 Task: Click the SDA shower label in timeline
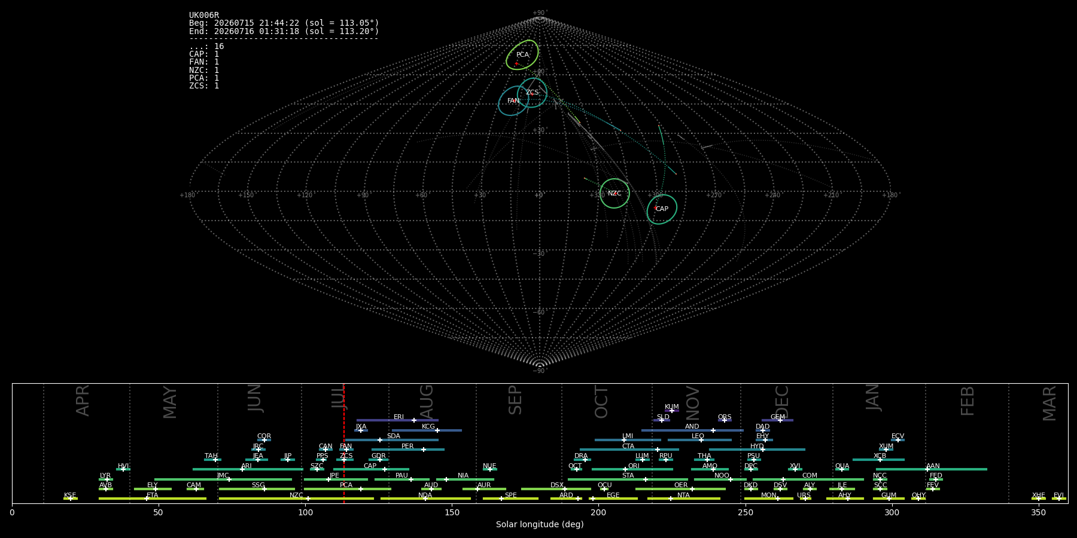tap(394, 436)
